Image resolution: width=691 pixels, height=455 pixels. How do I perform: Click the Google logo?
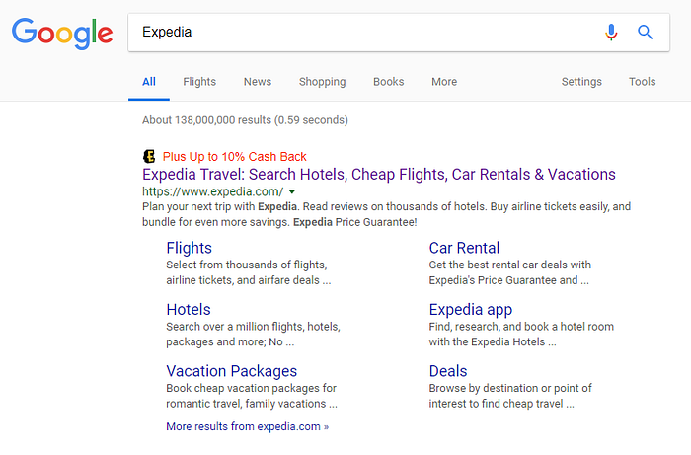(x=62, y=34)
